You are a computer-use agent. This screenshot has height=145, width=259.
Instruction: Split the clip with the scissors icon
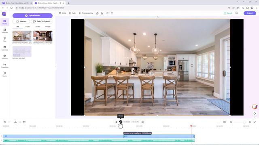pos(15,122)
